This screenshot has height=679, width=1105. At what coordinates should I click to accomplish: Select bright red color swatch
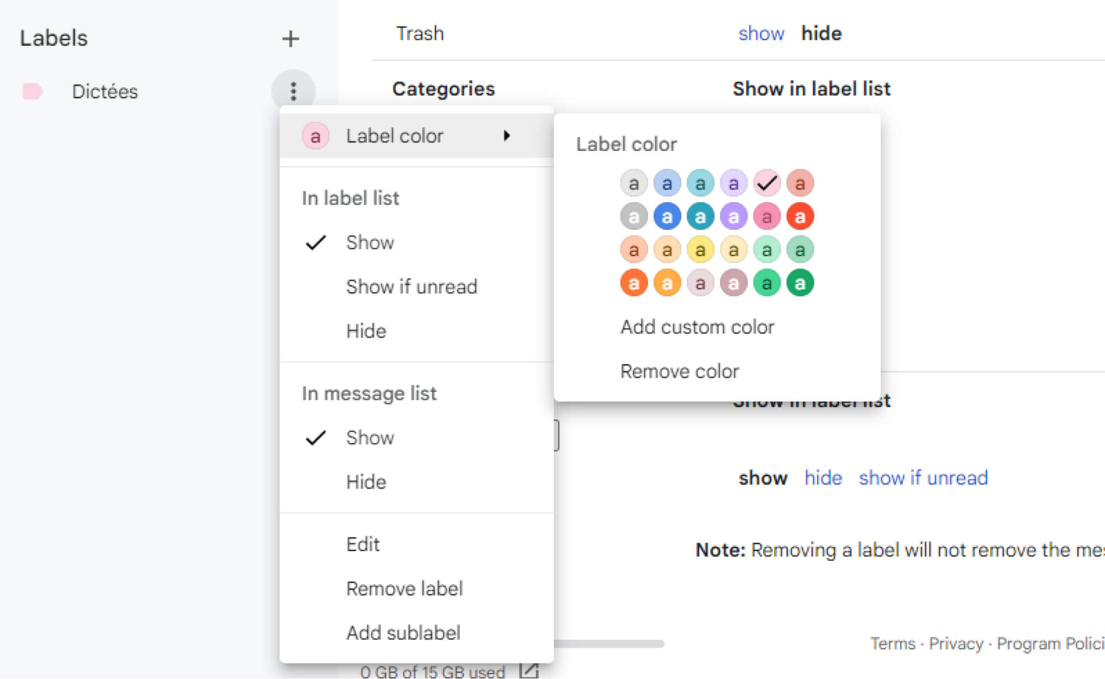(799, 217)
